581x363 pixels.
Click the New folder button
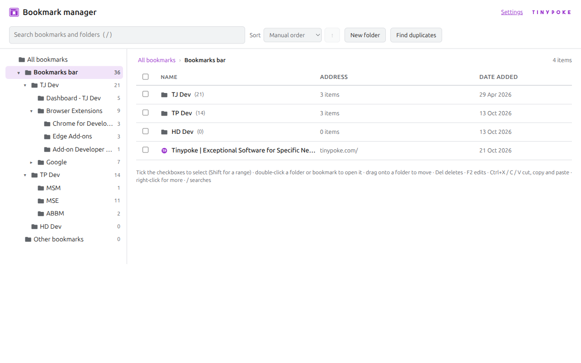(x=365, y=35)
